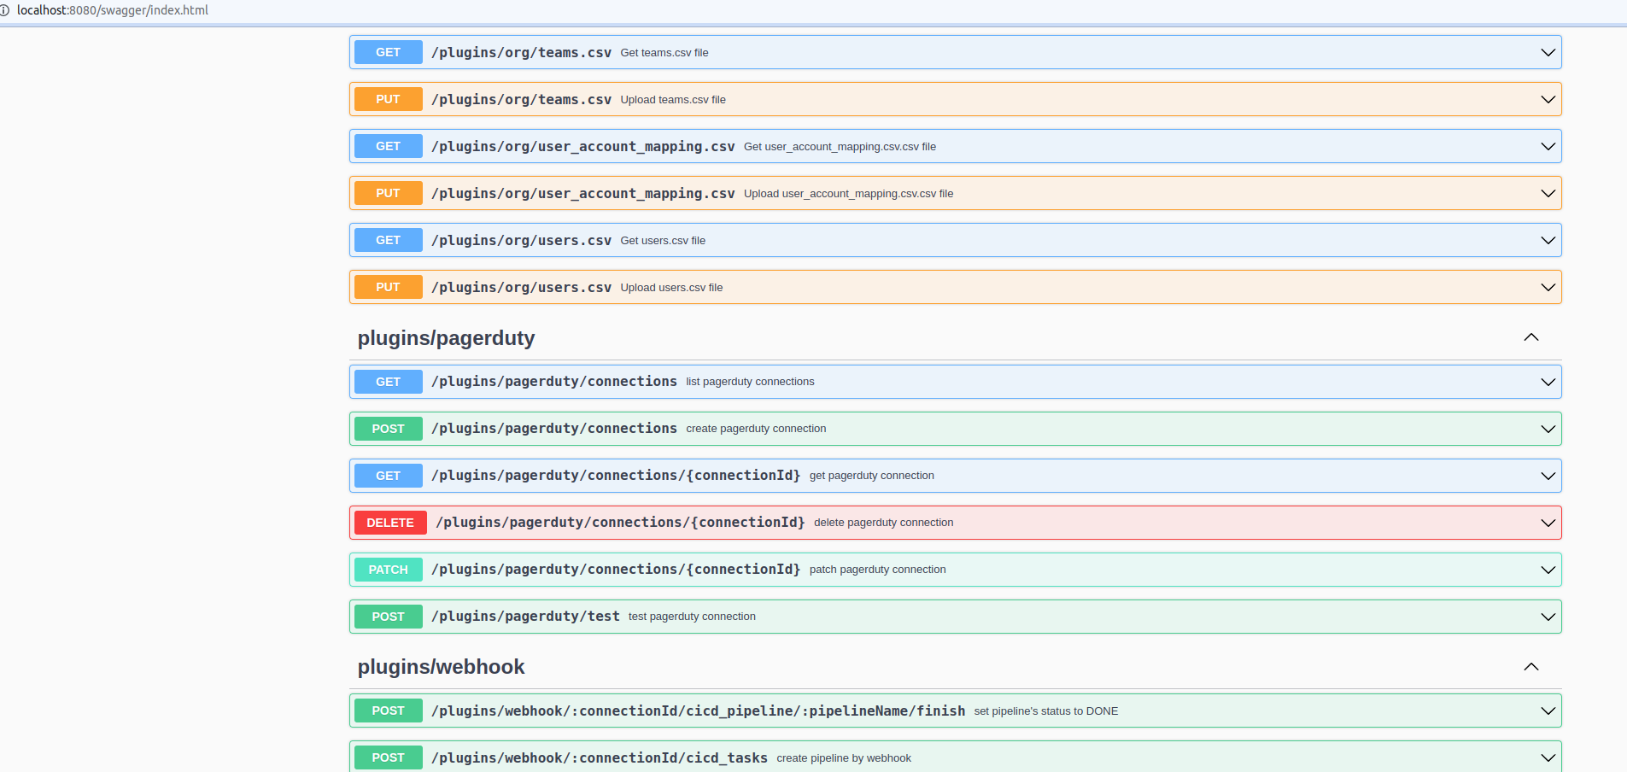Click DELETE badge for pagerduty connection
The image size is (1627, 772).
[x=390, y=523]
